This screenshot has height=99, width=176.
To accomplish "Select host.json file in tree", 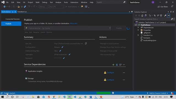I will coord(147,38).
